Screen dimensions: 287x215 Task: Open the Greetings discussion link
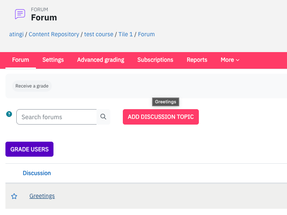pyautogui.click(x=42, y=196)
